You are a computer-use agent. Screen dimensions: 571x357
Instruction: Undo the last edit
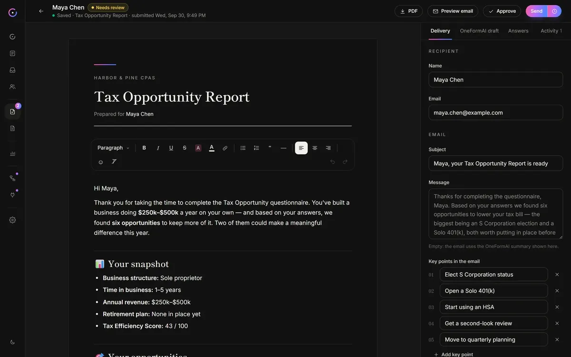(x=332, y=162)
